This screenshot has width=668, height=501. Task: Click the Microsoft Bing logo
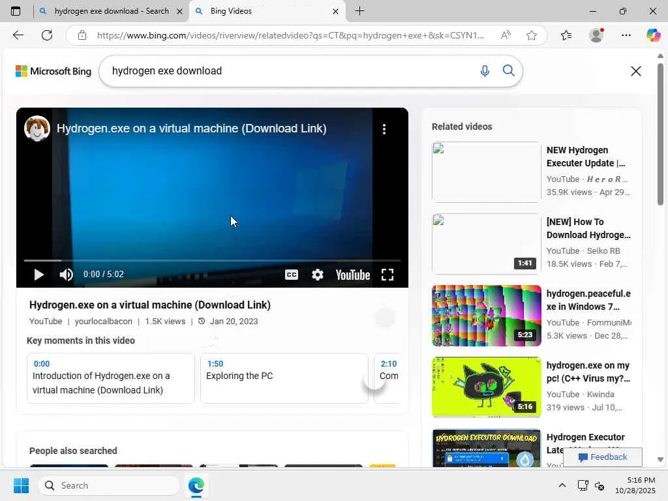53,71
